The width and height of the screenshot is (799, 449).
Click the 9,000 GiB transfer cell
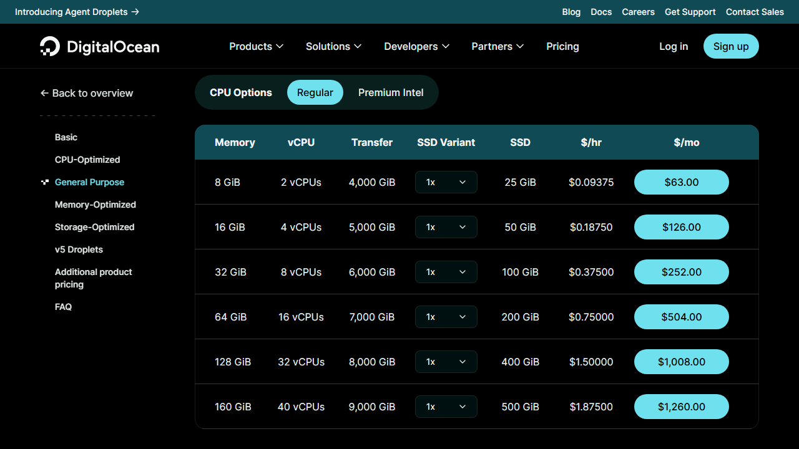tap(372, 407)
